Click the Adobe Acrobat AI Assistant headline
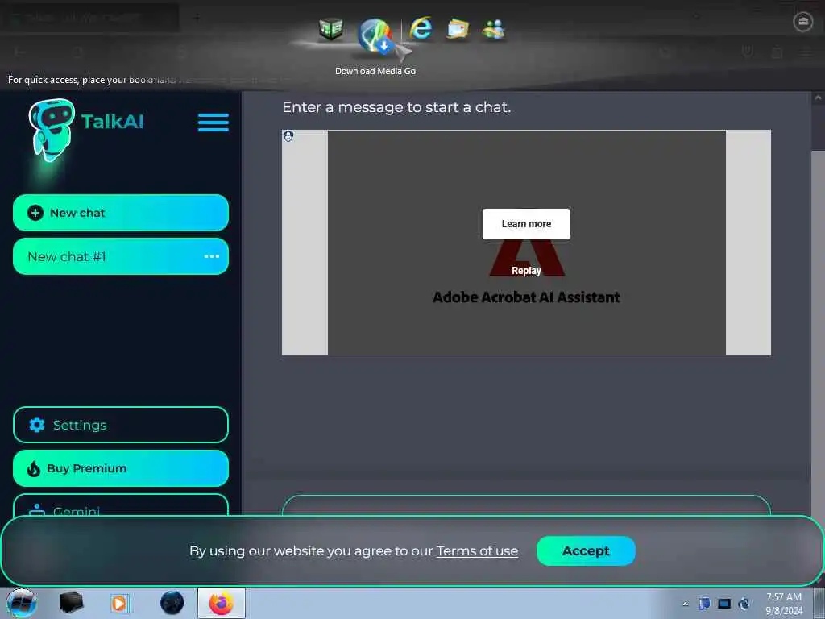 [x=526, y=297]
